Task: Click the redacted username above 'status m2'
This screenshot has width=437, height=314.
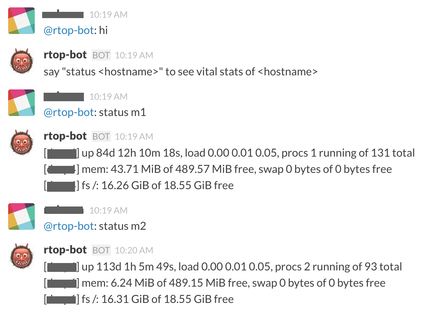Action: tap(64, 210)
